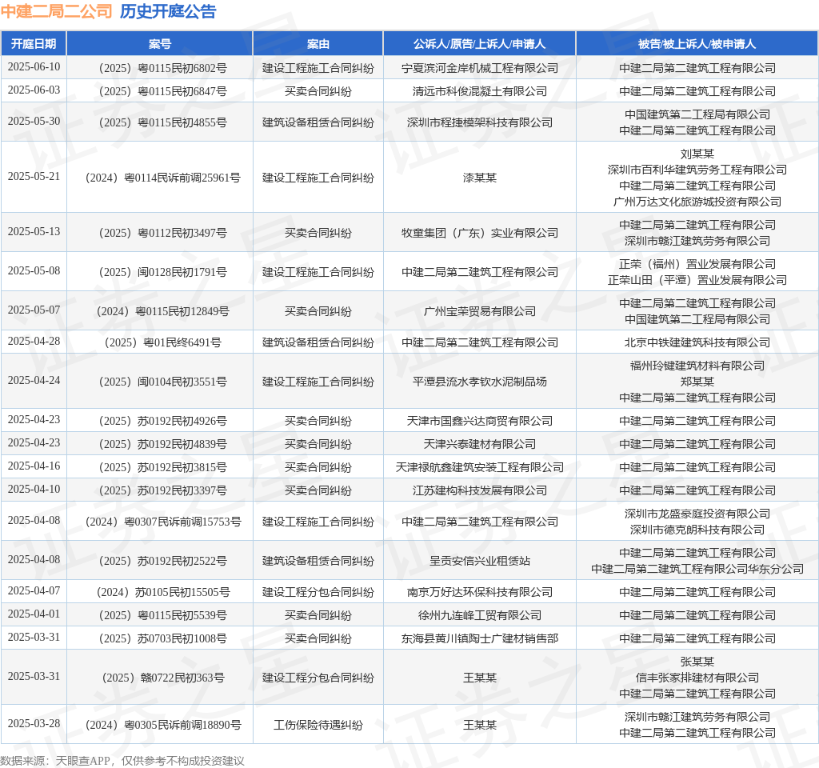The image size is (819, 768).
Task: Select date cell 2025-05-30
Action: click(x=34, y=122)
